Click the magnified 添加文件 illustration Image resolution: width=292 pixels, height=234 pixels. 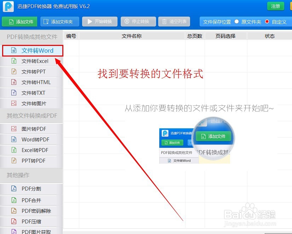click(213, 136)
